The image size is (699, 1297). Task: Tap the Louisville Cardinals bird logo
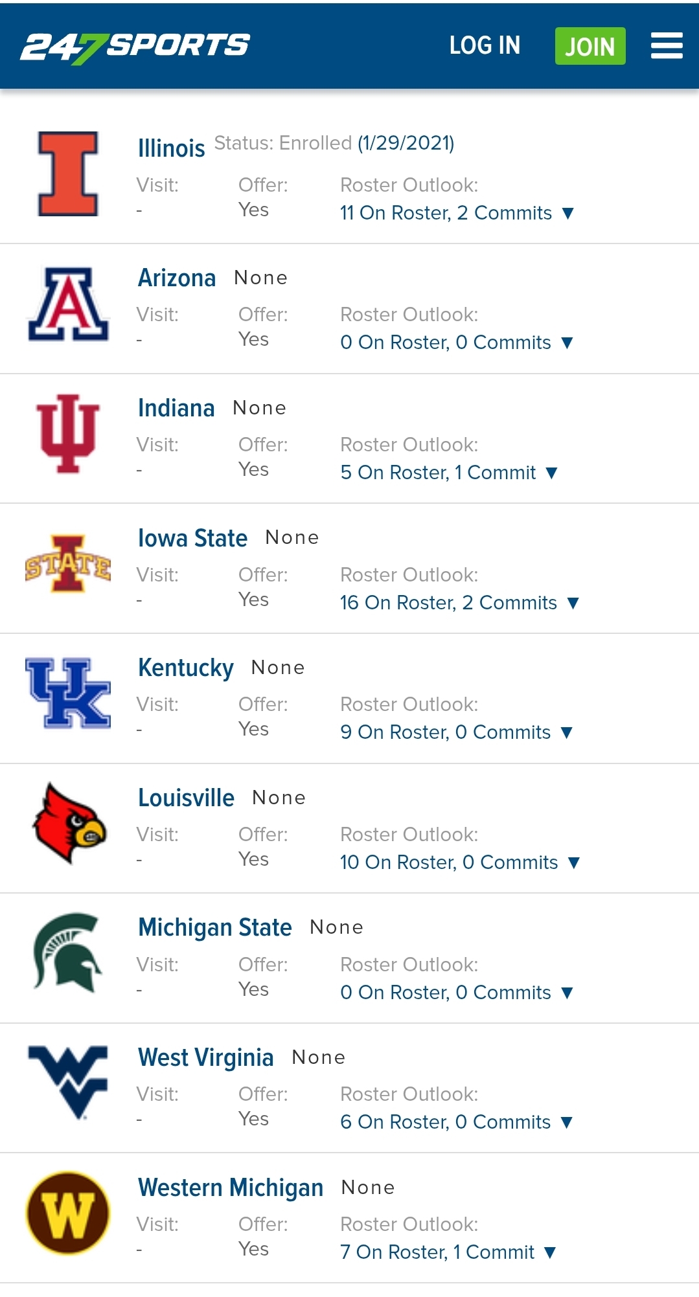pyautogui.click(x=68, y=823)
